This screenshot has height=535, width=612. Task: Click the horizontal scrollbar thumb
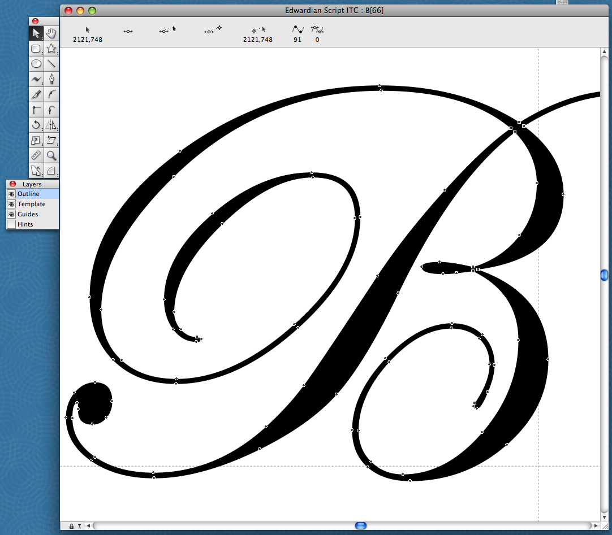click(361, 525)
